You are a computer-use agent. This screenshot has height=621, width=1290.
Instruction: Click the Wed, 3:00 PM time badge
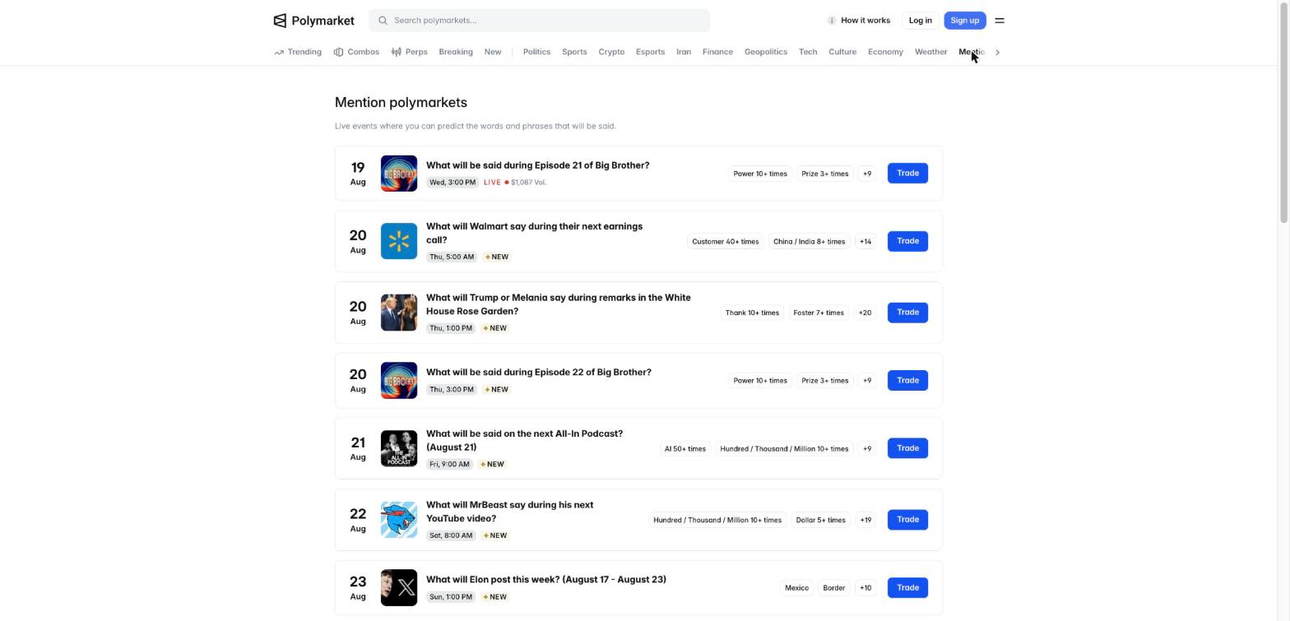[x=452, y=183]
